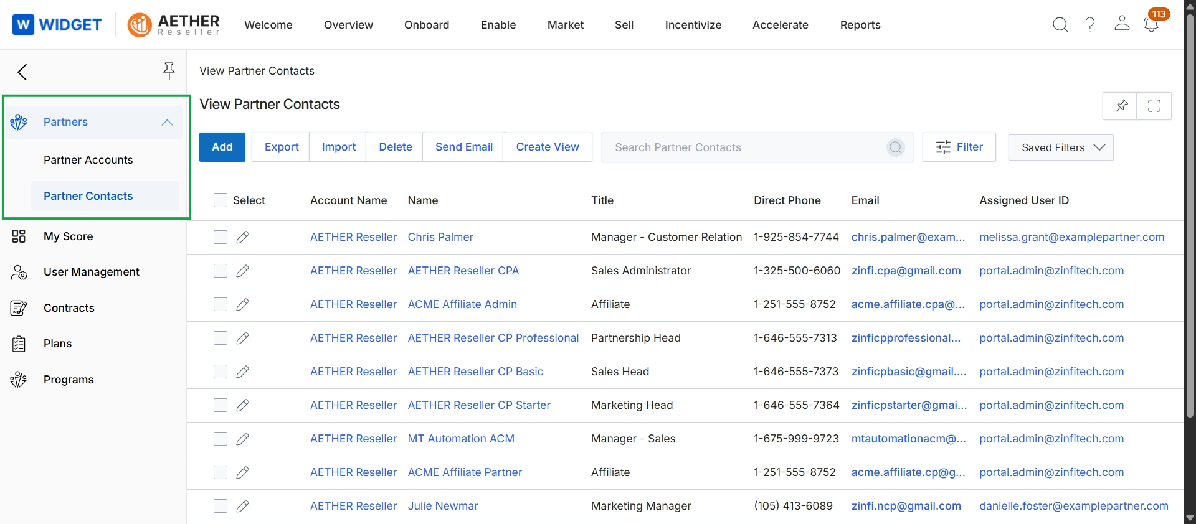Viewport: 1196px width, 524px height.
Task: Pin the View Partner Contacts page
Action: click(1121, 106)
